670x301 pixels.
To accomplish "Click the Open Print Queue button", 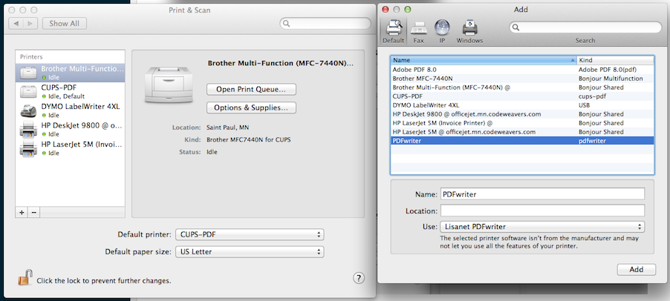I will coord(250,89).
